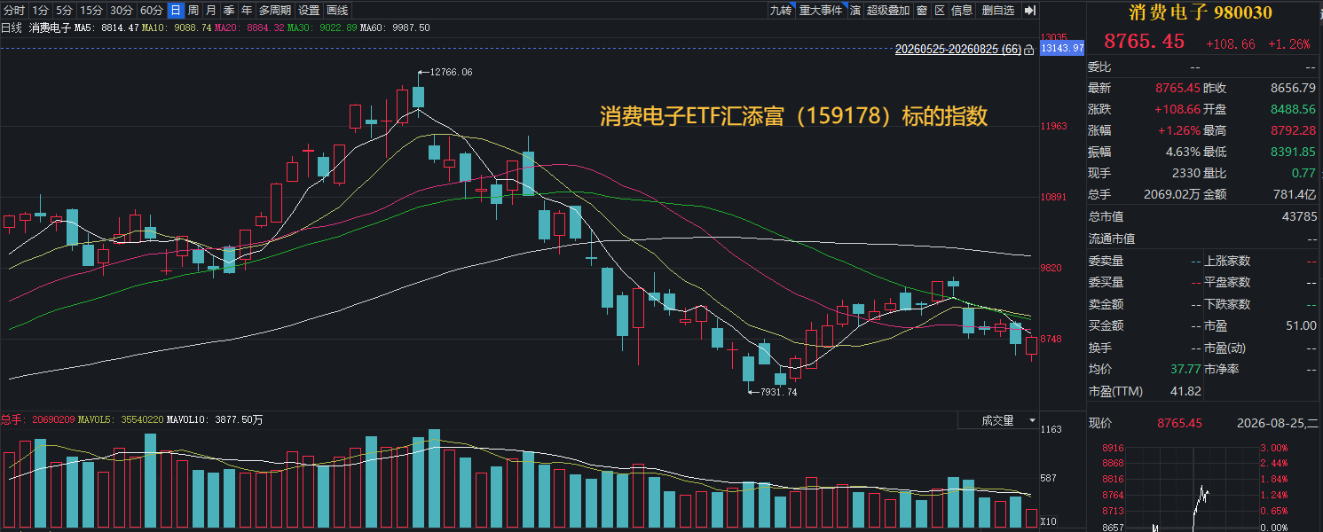Click 删自选 to remove from watchlist
Screen dimensions: 1323x532
[998, 11]
